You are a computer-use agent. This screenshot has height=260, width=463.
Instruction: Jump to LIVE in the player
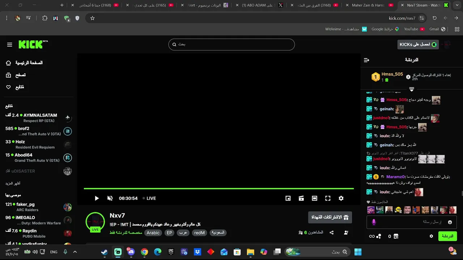[149, 198]
